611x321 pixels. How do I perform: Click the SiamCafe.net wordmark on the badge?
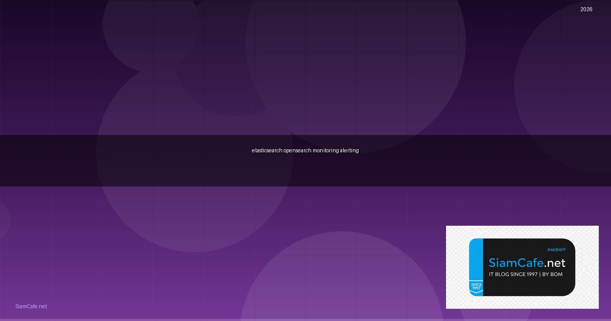click(527, 263)
